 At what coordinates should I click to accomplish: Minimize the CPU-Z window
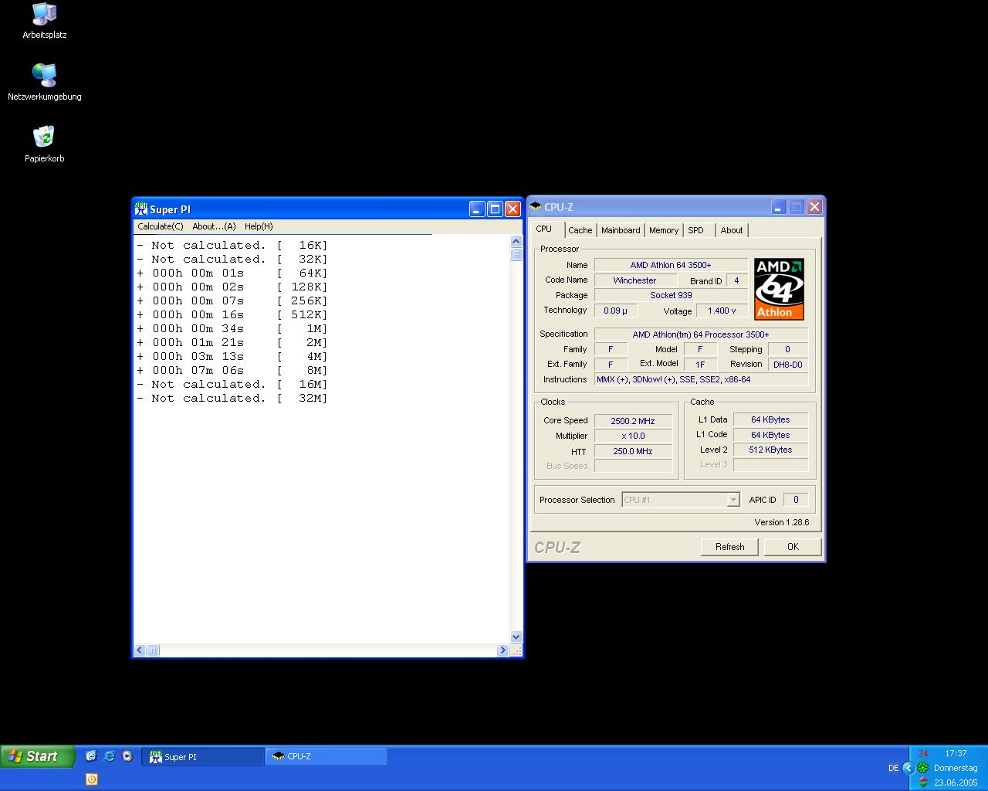point(779,206)
